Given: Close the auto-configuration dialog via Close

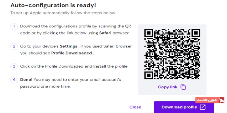Looking at the screenshot, I should click(x=135, y=107).
